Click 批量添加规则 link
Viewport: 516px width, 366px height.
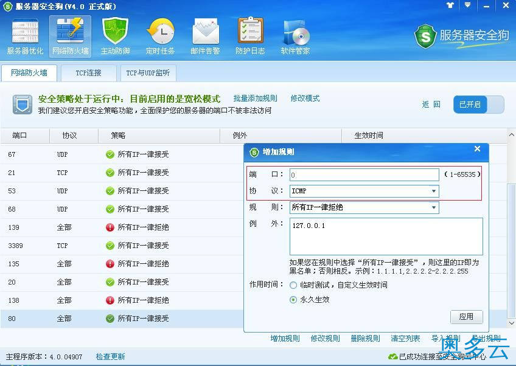[256, 98]
